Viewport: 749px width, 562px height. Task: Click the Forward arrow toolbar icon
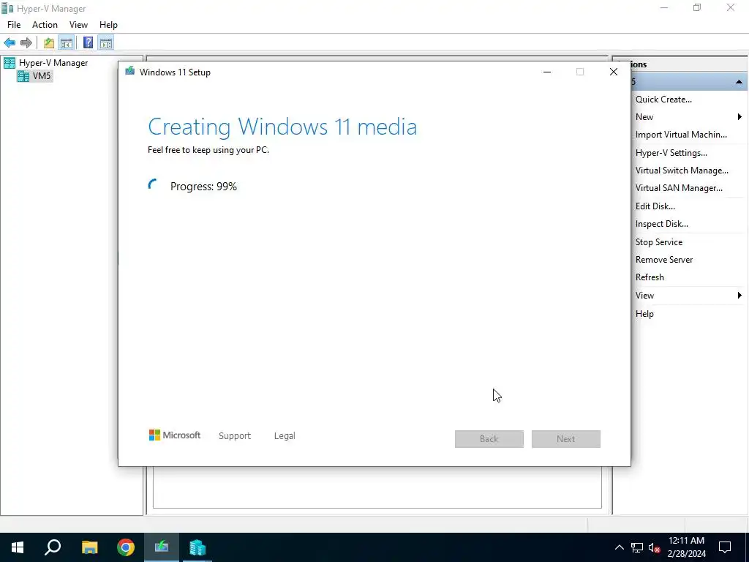[26, 43]
